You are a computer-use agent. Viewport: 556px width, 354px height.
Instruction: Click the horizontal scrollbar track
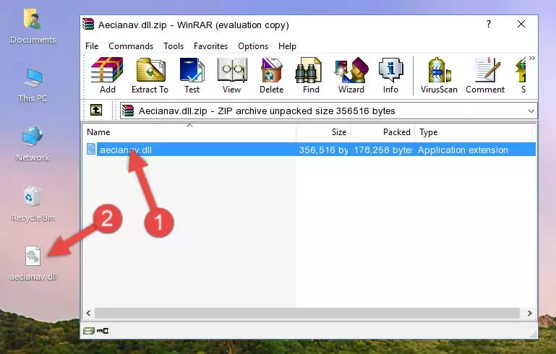(307, 314)
